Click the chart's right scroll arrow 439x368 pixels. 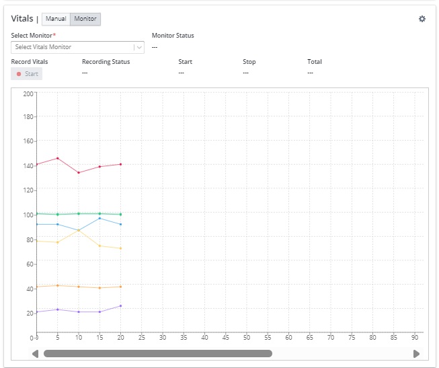(416, 353)
